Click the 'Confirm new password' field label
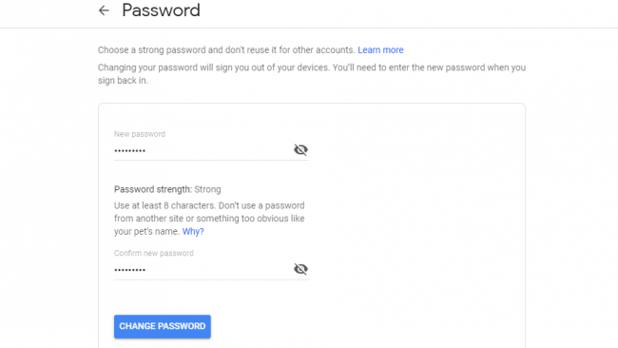Screen dimensions: 618x348 [154, 253]
